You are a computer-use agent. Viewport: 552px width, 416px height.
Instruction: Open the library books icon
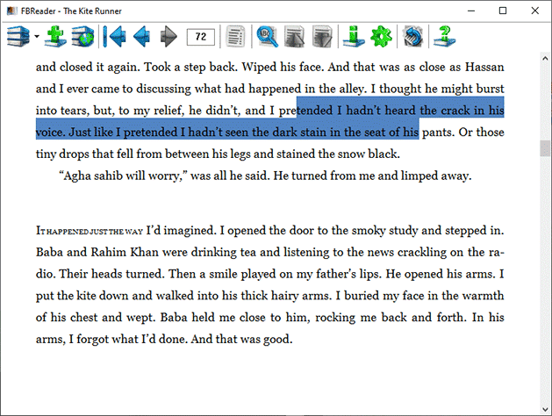pyautogui.click(x=18, y=36)
